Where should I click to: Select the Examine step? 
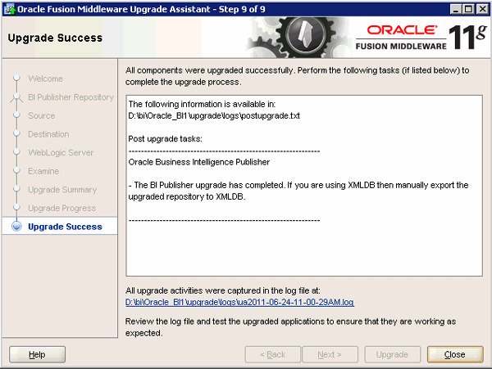coord(43,171)
